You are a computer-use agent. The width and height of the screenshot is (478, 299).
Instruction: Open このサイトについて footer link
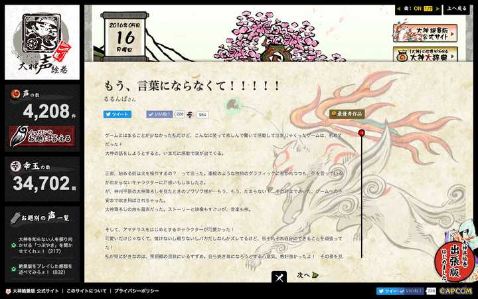[x=86, y=291]
